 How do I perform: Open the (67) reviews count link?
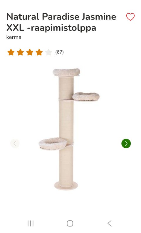[x=59, y=52]
